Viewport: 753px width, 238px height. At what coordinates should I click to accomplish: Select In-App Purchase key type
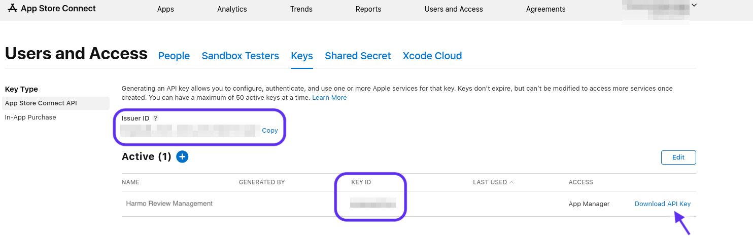pos(30,117)
